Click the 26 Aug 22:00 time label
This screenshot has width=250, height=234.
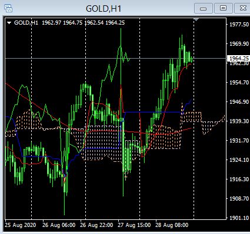[x=96, y=225]
